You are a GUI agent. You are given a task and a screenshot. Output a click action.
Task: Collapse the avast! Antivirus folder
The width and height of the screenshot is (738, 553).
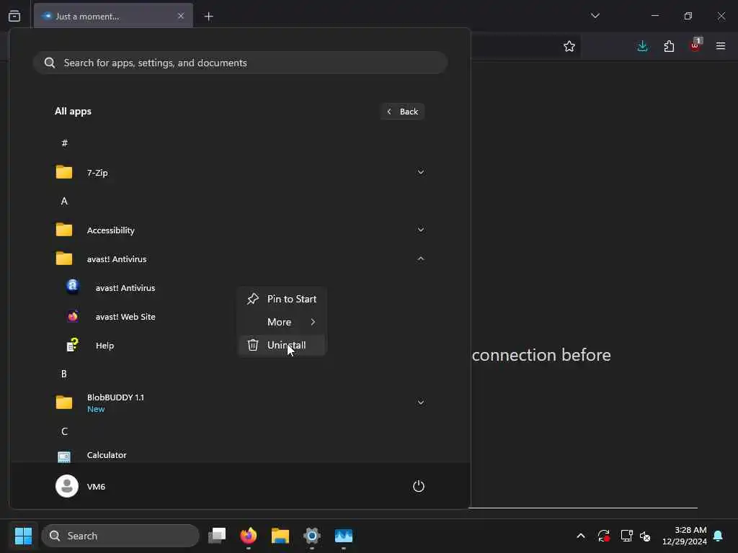pyautogui.click(x=421, y=258)
